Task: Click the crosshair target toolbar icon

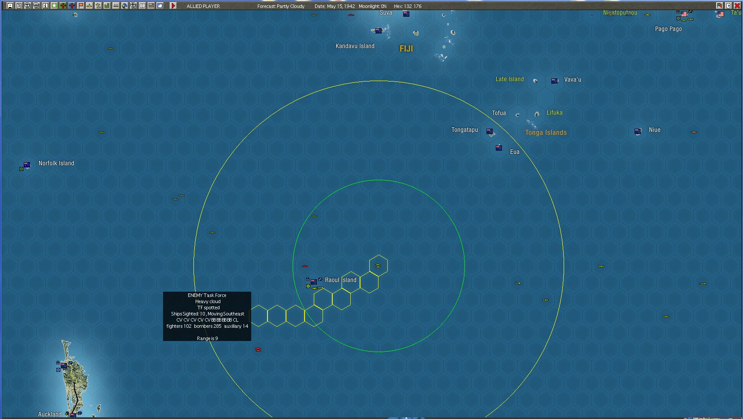Action: pyautogui.click(x=134, y=6)
